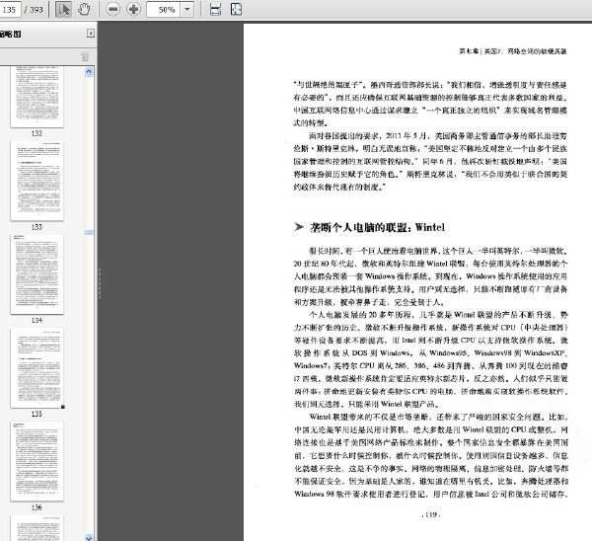This screenshot has width=592, height=541.
Task: Click the total pages label 393
Action: 37,10
